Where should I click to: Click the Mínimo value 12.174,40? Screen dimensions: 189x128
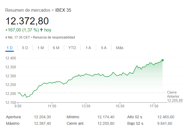coord(106,117)
